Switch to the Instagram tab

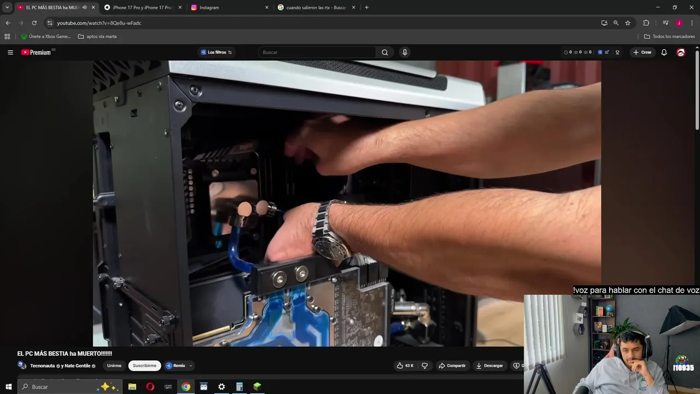(x=230, y=8)
